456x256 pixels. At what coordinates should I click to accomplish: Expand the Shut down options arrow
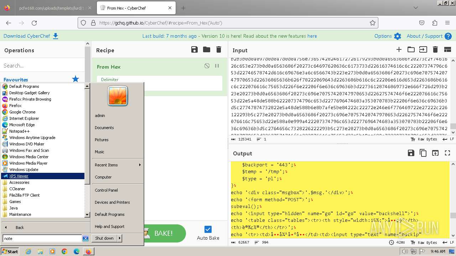(x=120, y=238)
